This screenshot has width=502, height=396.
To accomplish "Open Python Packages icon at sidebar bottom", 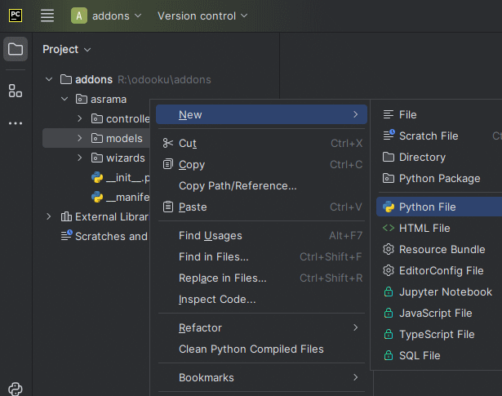I will 16,389.
